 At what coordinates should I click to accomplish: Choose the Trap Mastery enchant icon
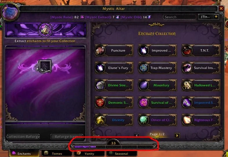click(x=143, y=68)
